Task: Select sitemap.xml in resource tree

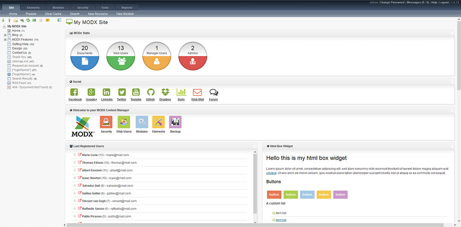Action: [20, 61]
